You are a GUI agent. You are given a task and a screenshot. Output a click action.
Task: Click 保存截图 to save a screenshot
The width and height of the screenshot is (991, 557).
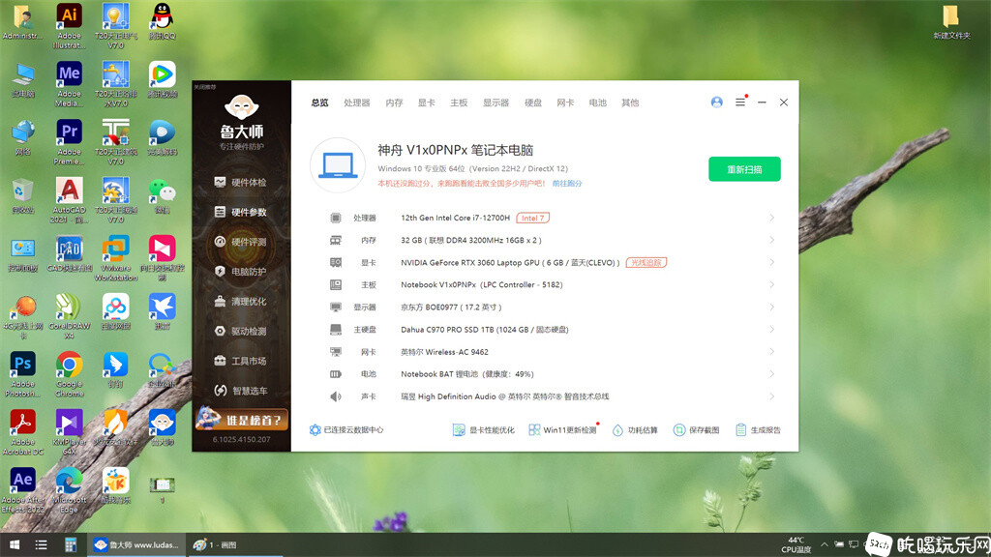point(697,430)
